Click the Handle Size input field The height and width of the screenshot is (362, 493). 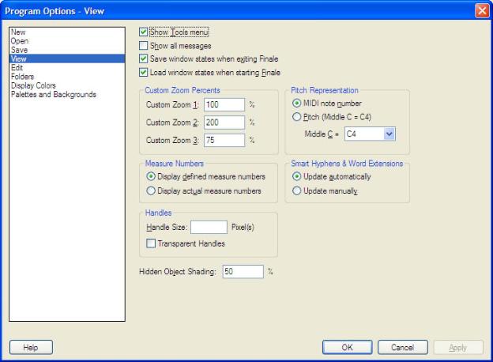click(x=209, y=228)
